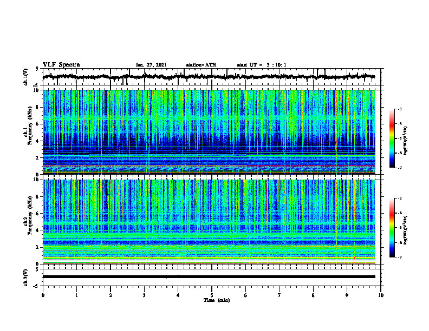This screenshot has width=429, height=331.
Task: Click the ch.1 voltage waveform trace panel
Action: (212, 77)
